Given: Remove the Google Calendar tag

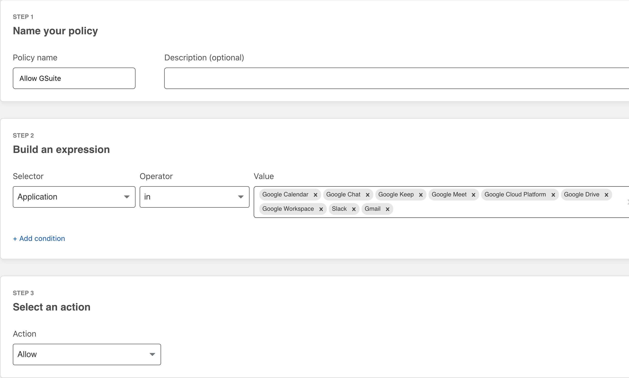Looking at the screenshot, I should (315, 195).
